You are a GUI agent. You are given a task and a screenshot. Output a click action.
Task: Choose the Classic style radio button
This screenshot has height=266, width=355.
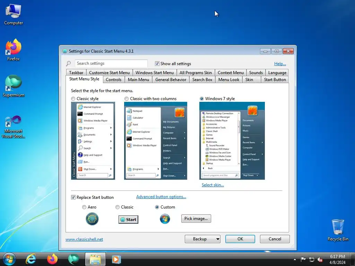pos(73,99)
